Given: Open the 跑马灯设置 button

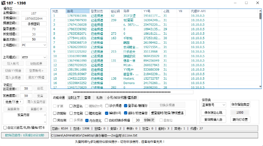Looking at the screenshot, I should pos(240,120).
